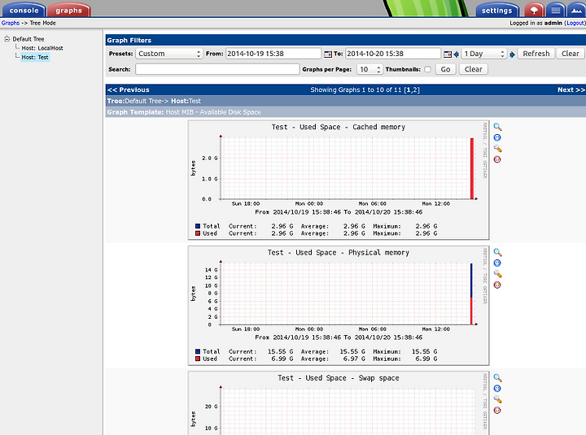
Task: Open page 2 in the pagination links
Action: pos(416,90)
